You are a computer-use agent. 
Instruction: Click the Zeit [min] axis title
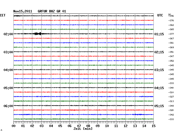(83, 129)
